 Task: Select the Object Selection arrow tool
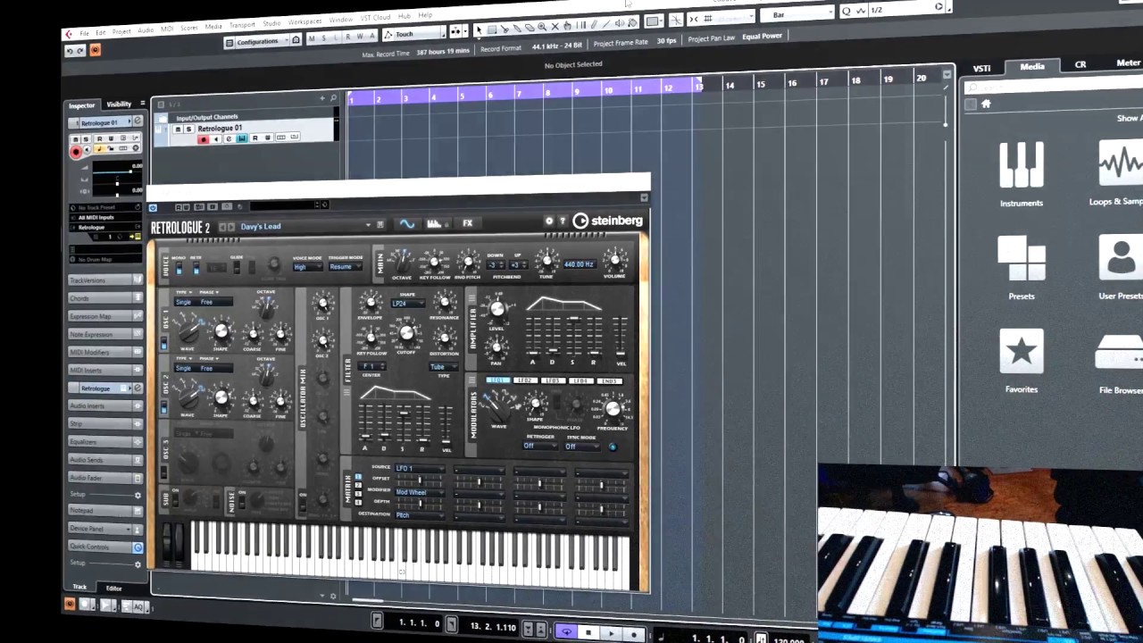point(479,29)
